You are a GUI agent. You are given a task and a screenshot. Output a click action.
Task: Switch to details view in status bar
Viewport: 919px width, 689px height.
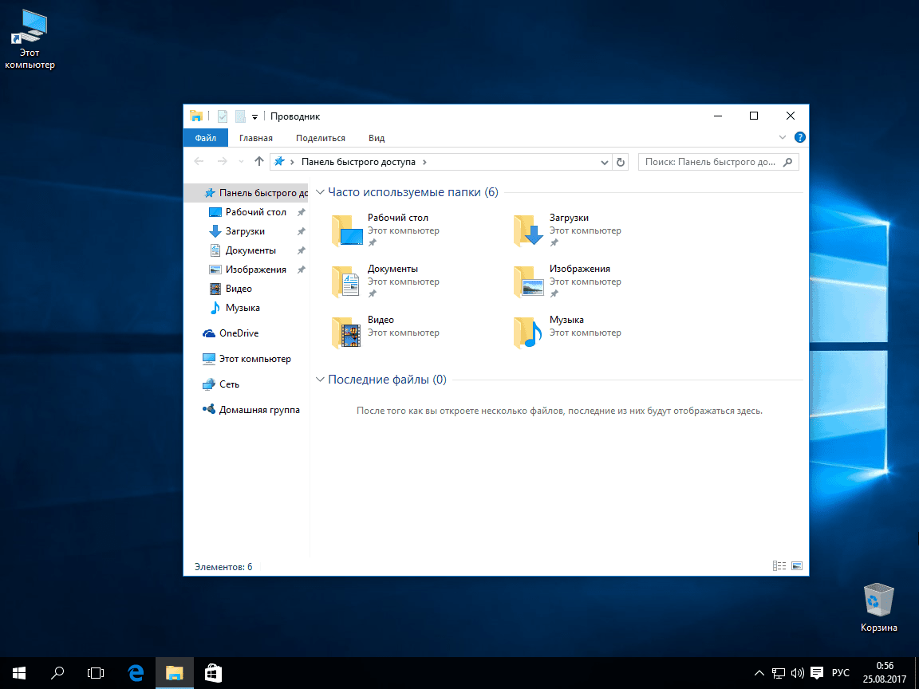tap(779, 566)
